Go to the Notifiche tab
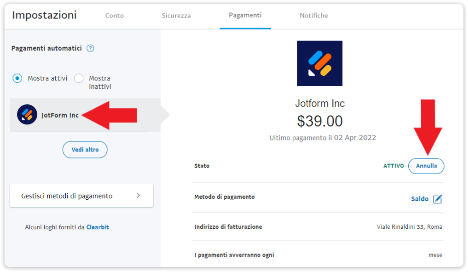Screen dimensions: 468x272 pos(314,16)
